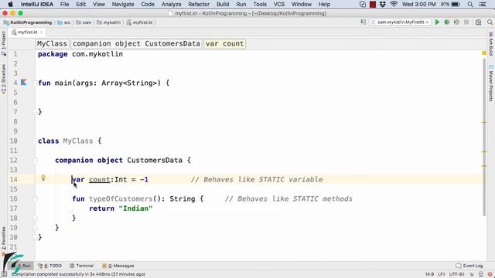Open Project Structure icon in toolbar
This screenshot has height=278, width=495.
[479, 22]
